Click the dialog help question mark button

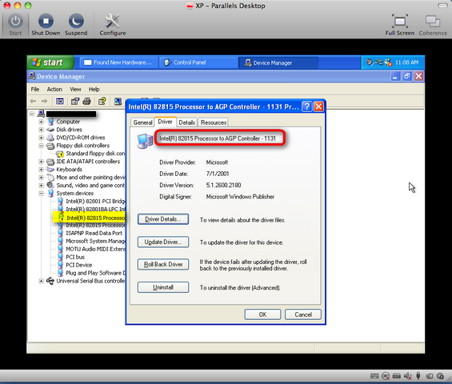tap(307, 106)
